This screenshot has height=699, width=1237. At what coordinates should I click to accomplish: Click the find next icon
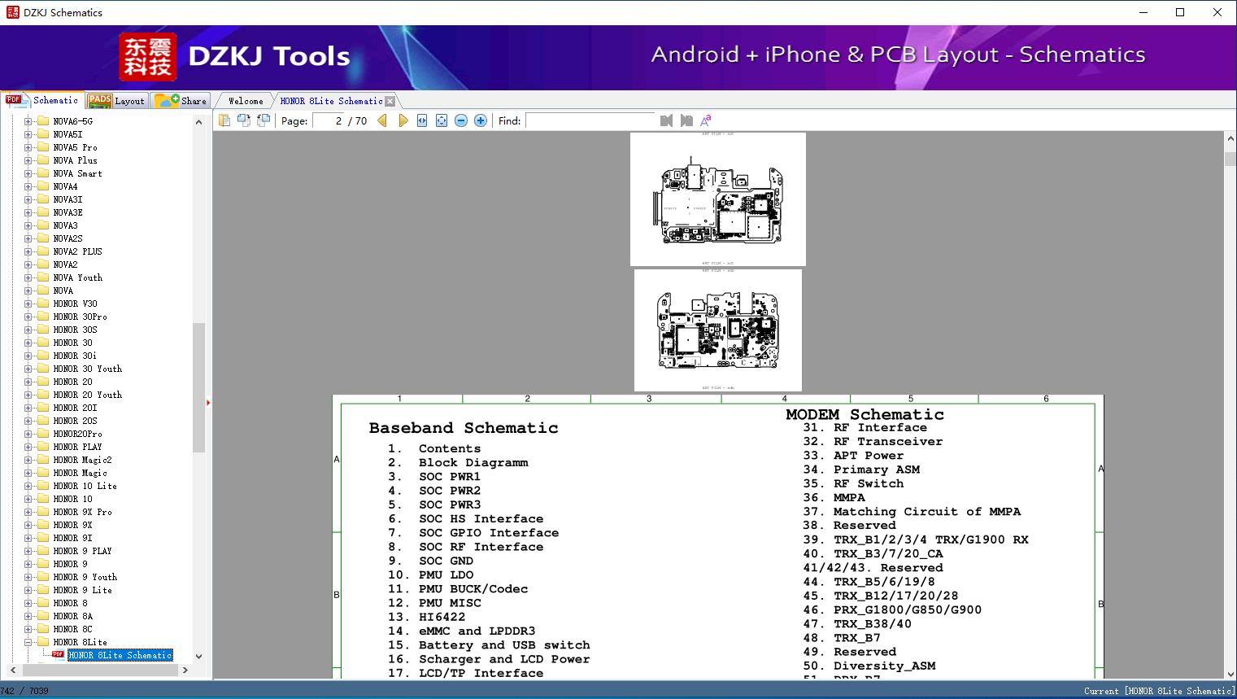(686, 120)
